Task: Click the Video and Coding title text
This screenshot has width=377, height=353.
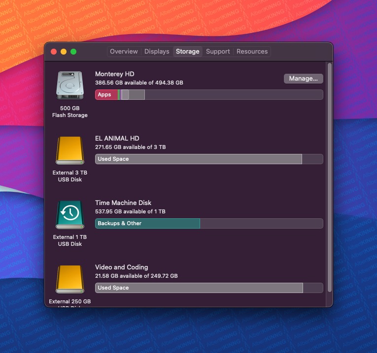Action: point(121,267)
